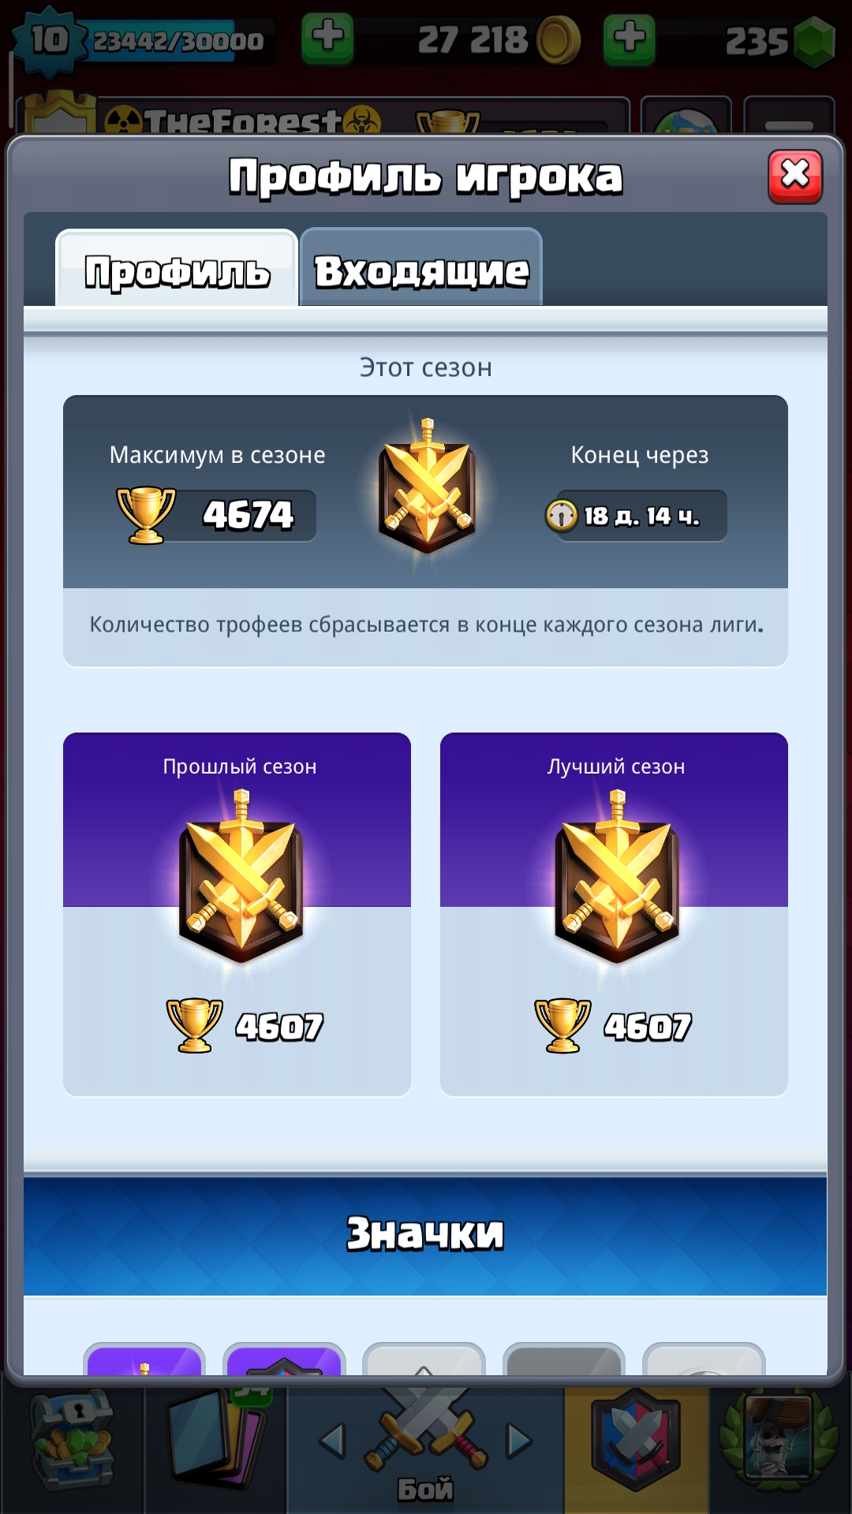Tap the experience progress bar 23442/30000
The image size is (852, 1514).
point(178,41)
